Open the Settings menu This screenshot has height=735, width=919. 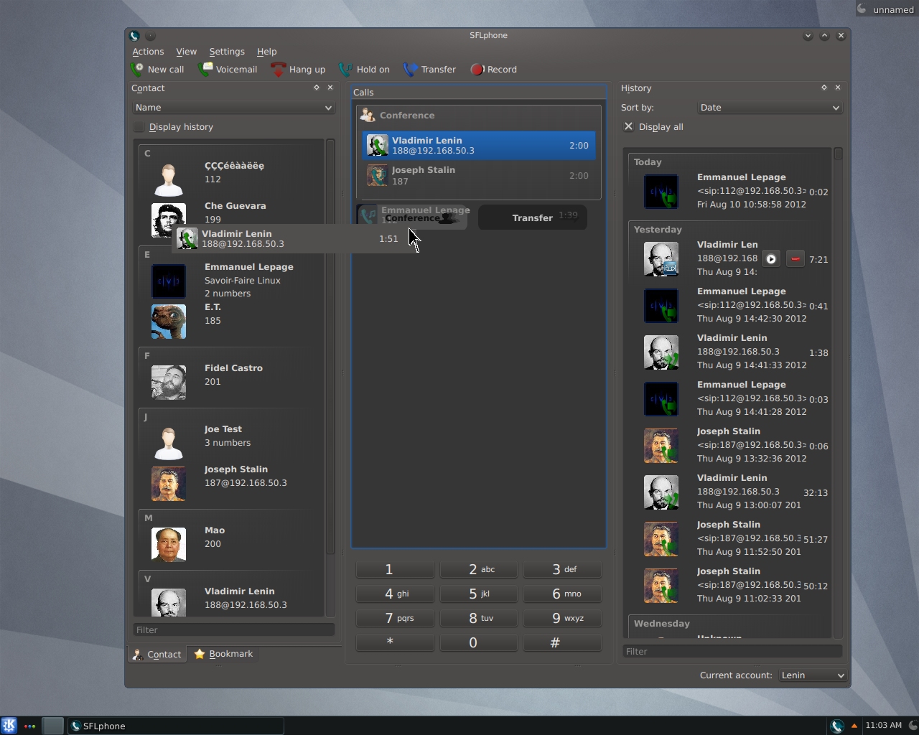(x=227, y=52)
